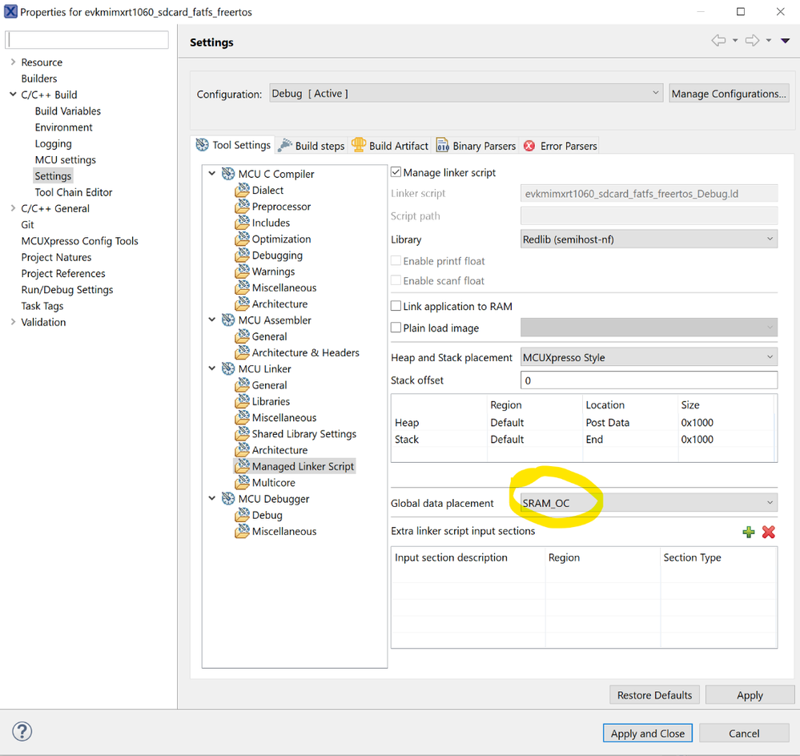The image size is (800, 756).
Task: Open Global data placement SRAM_OC dropdown
Action: [649, 503]
